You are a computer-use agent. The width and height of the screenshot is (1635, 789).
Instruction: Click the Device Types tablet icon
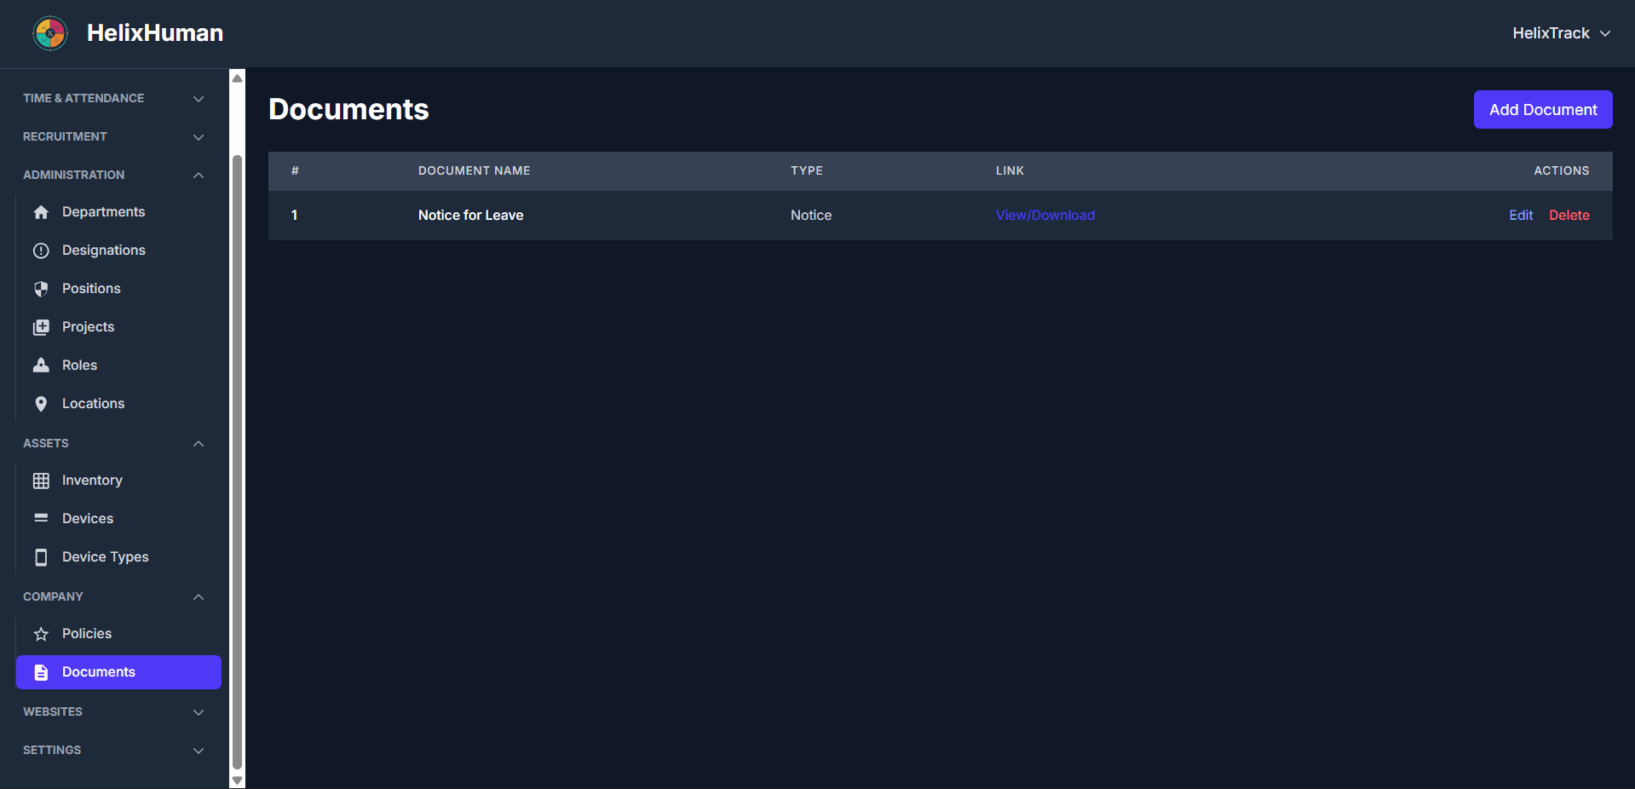[41, 557]
